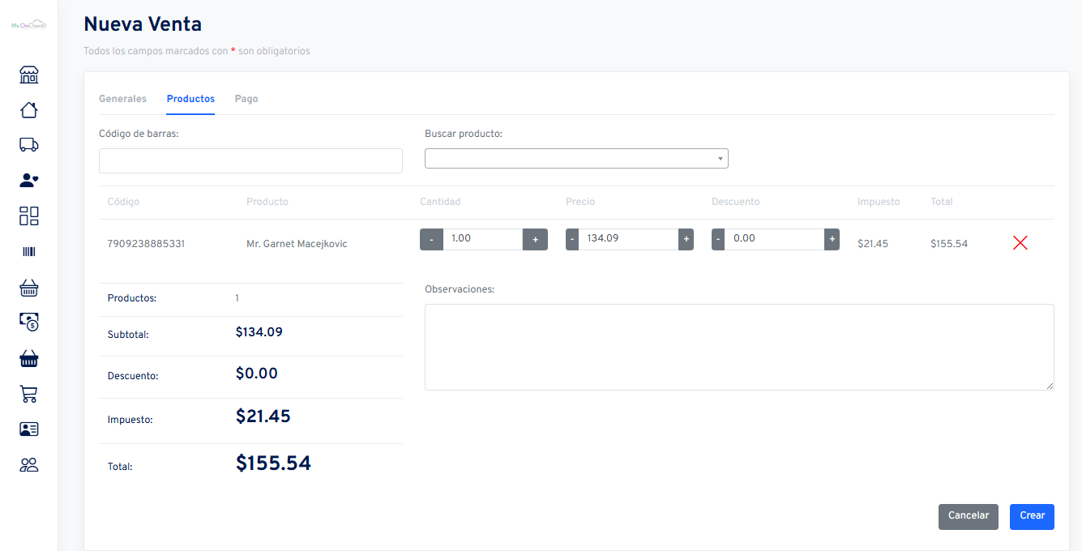
Task: Remove product row with red X
Action: click(x=1020, y=242)
